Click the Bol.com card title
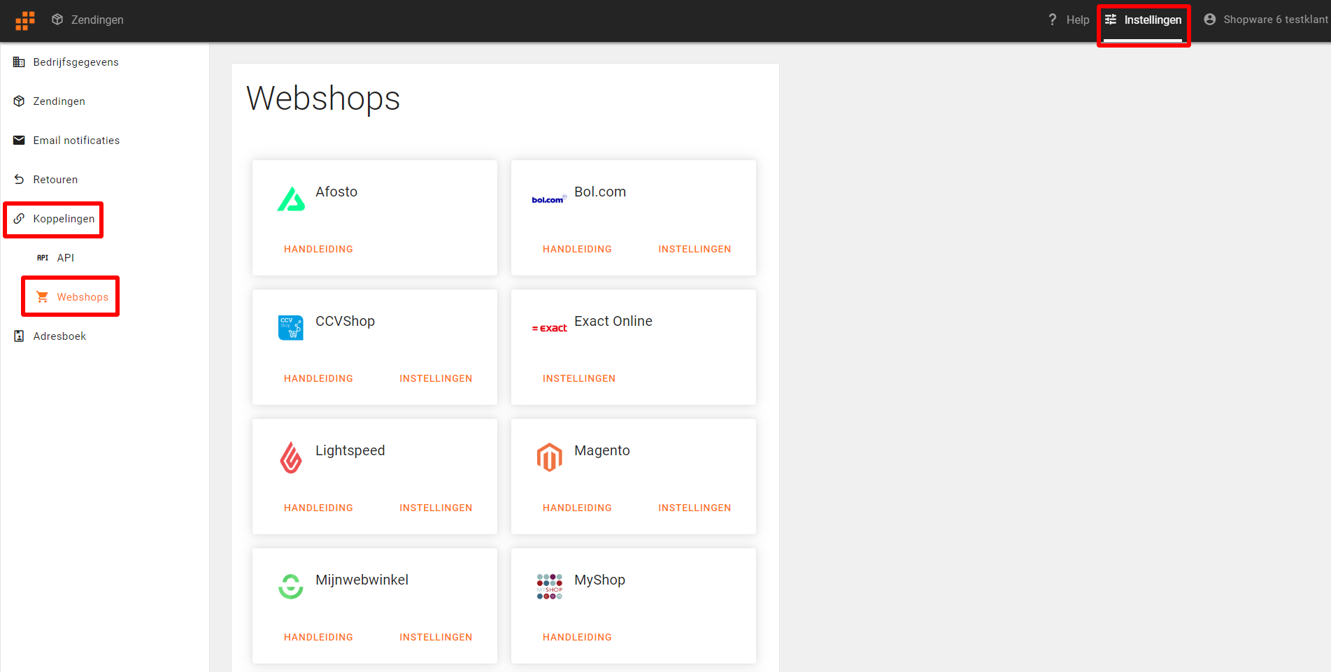This screenshot has height=672, width=1331. point(600,192)
